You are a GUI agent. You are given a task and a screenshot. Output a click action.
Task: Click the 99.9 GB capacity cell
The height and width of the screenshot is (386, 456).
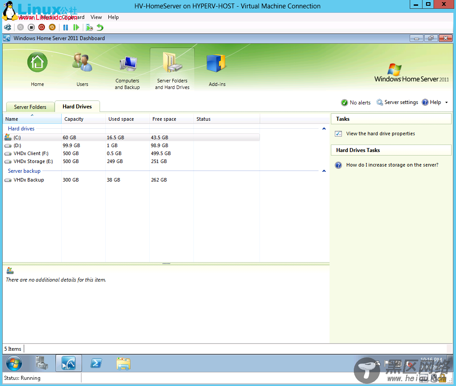click(71, 145)
